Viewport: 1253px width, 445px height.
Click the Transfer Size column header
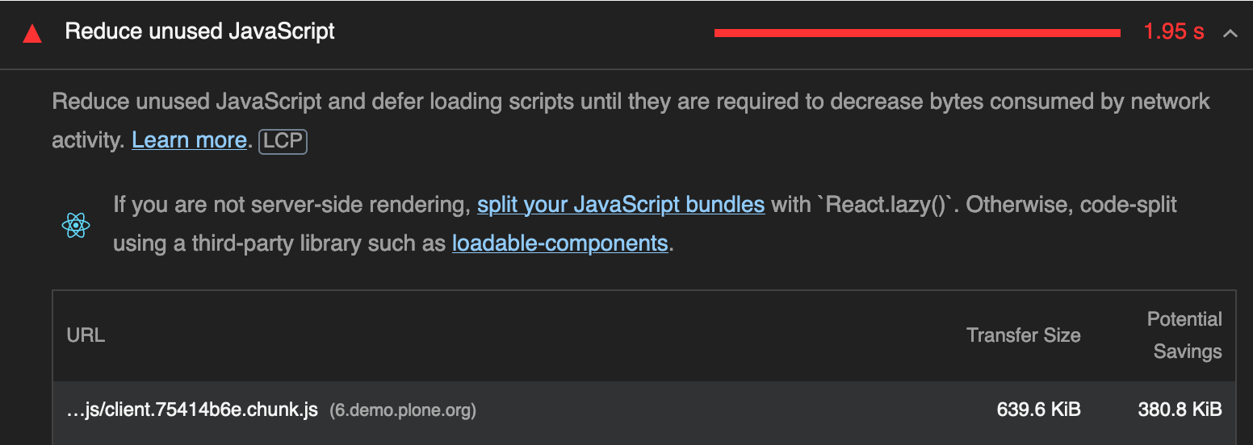pyautogui.click(x=1023, y=335)
